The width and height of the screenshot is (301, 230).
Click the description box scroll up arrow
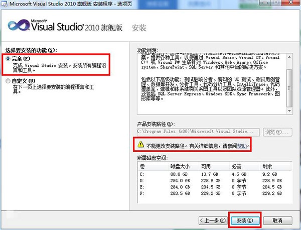pyautogui.click(x=289, y=57)
